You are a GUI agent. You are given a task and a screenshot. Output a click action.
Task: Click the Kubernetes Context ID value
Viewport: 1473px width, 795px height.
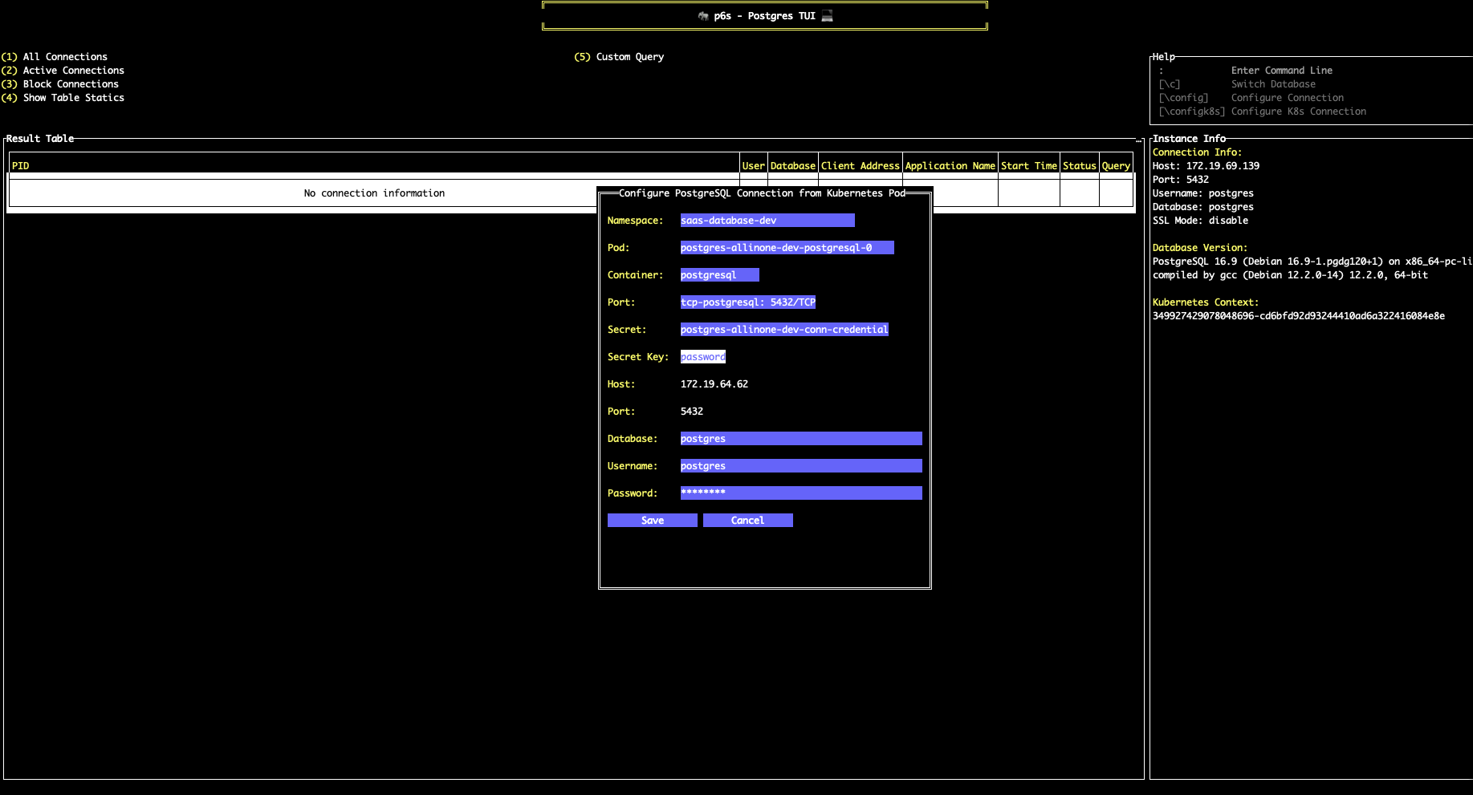click(x=1299, y=316)
